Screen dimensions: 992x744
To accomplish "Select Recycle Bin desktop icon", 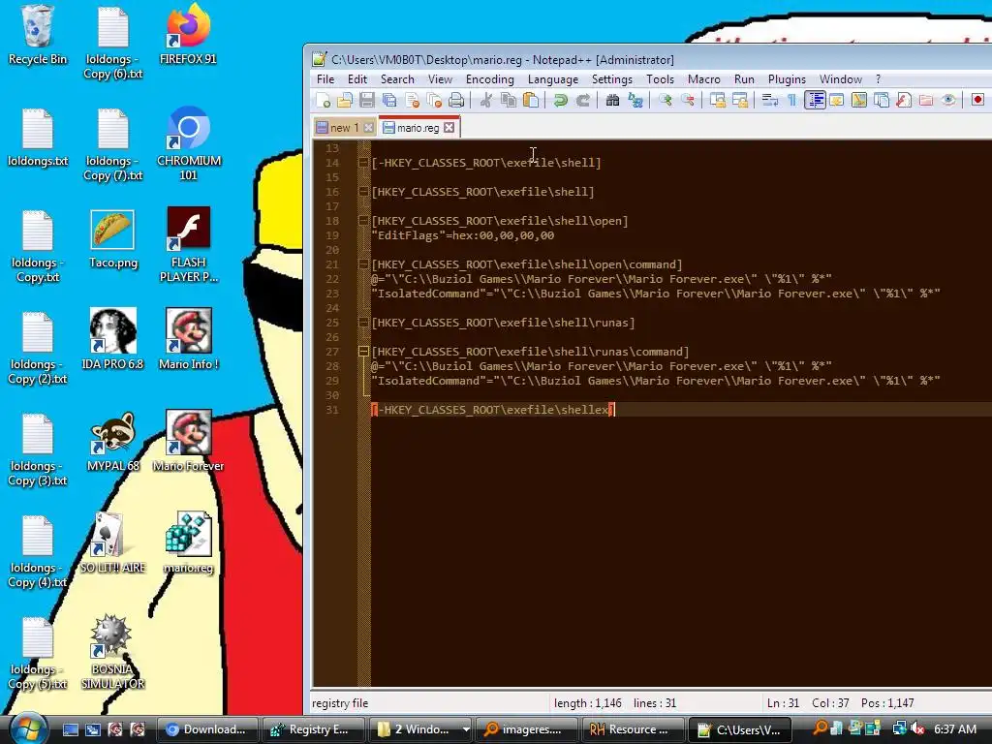I will tap(38, 36).
